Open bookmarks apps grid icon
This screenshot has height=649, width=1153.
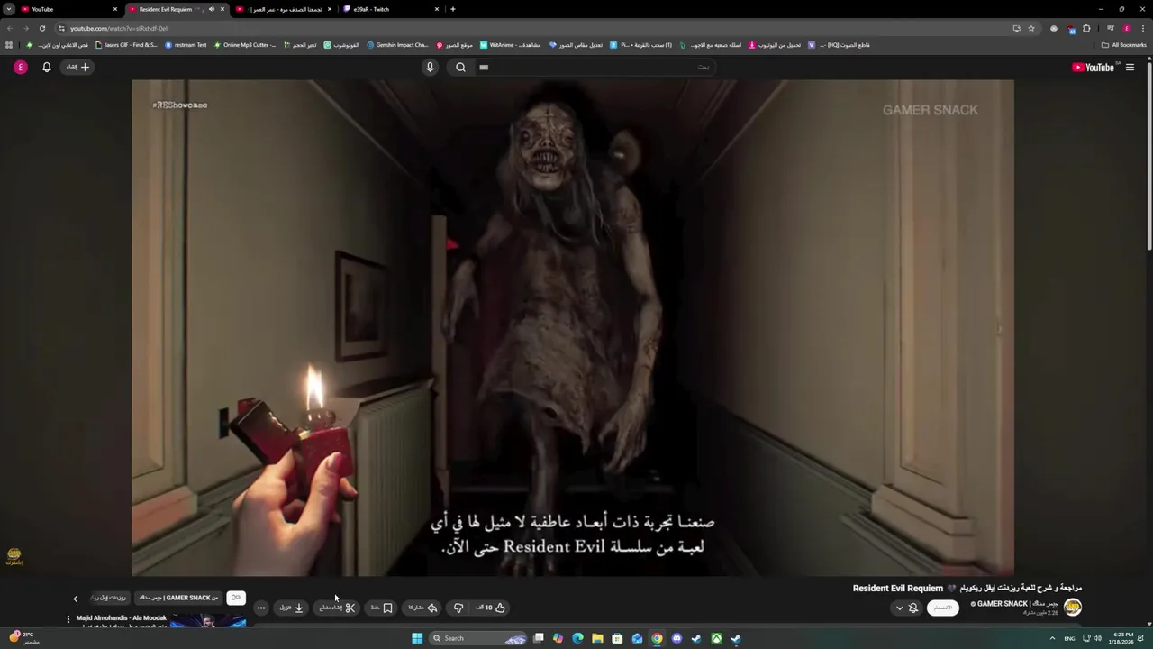pyautogui.click(x=9, y=45)
